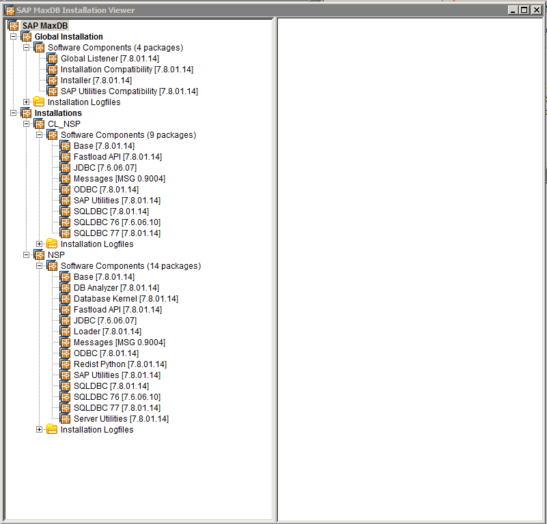Click the Redist Python package icon
Image resolution: width=547 pixels, height=524 pixels.
pyautogui.click(x=66, y=364)
